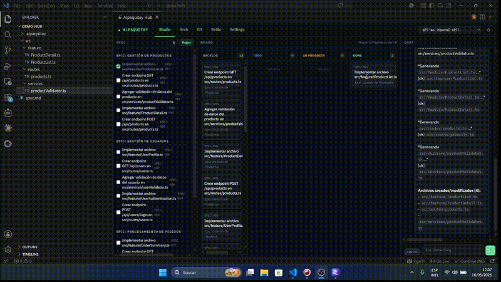Click Sign In in the status bar
The width and height of the screenshot is (501, 282).
416,261
